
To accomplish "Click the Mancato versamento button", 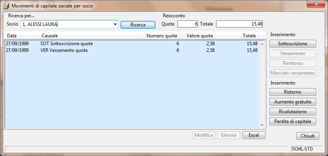I will pos(293,73).
